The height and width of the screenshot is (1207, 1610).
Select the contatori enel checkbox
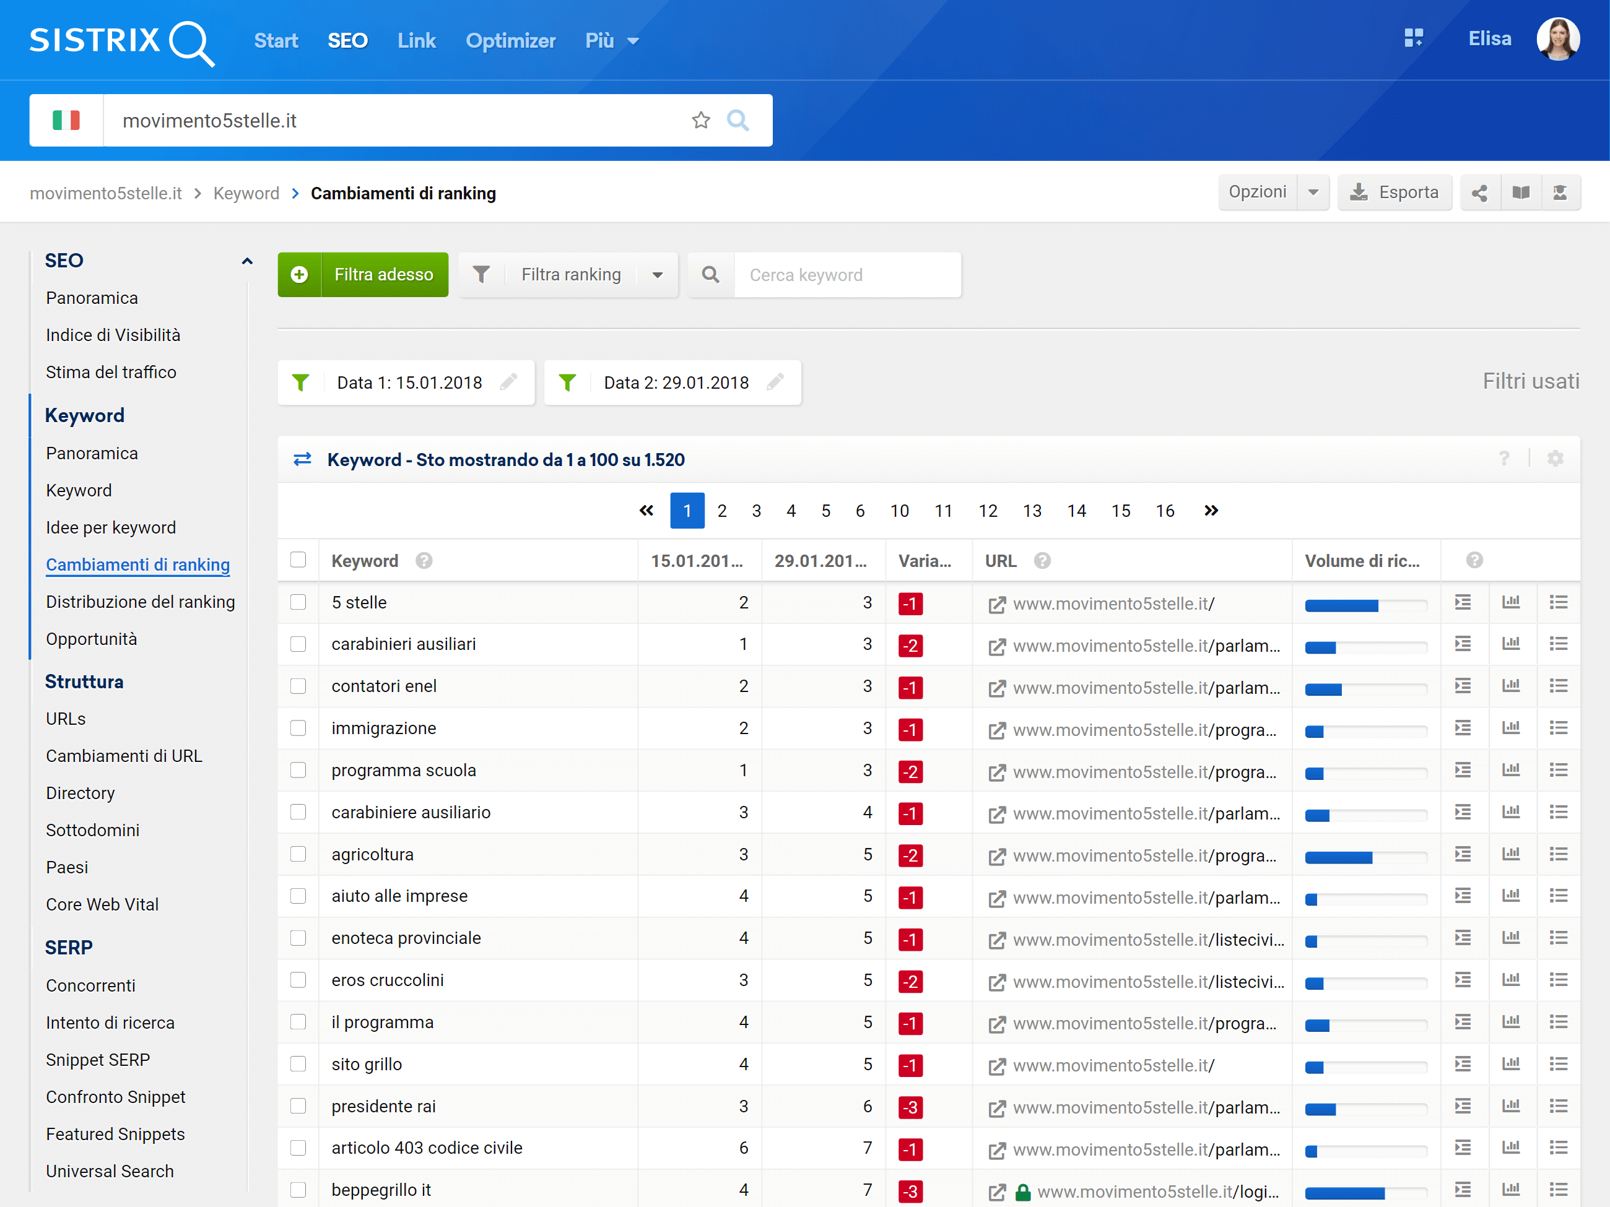coord(298,686)
